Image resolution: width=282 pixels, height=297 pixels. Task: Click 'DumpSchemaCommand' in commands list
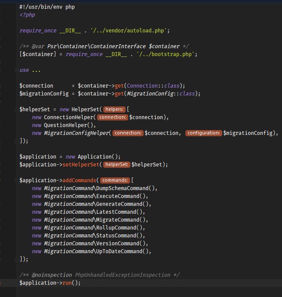pyautogui.click(x=123, y=188)
